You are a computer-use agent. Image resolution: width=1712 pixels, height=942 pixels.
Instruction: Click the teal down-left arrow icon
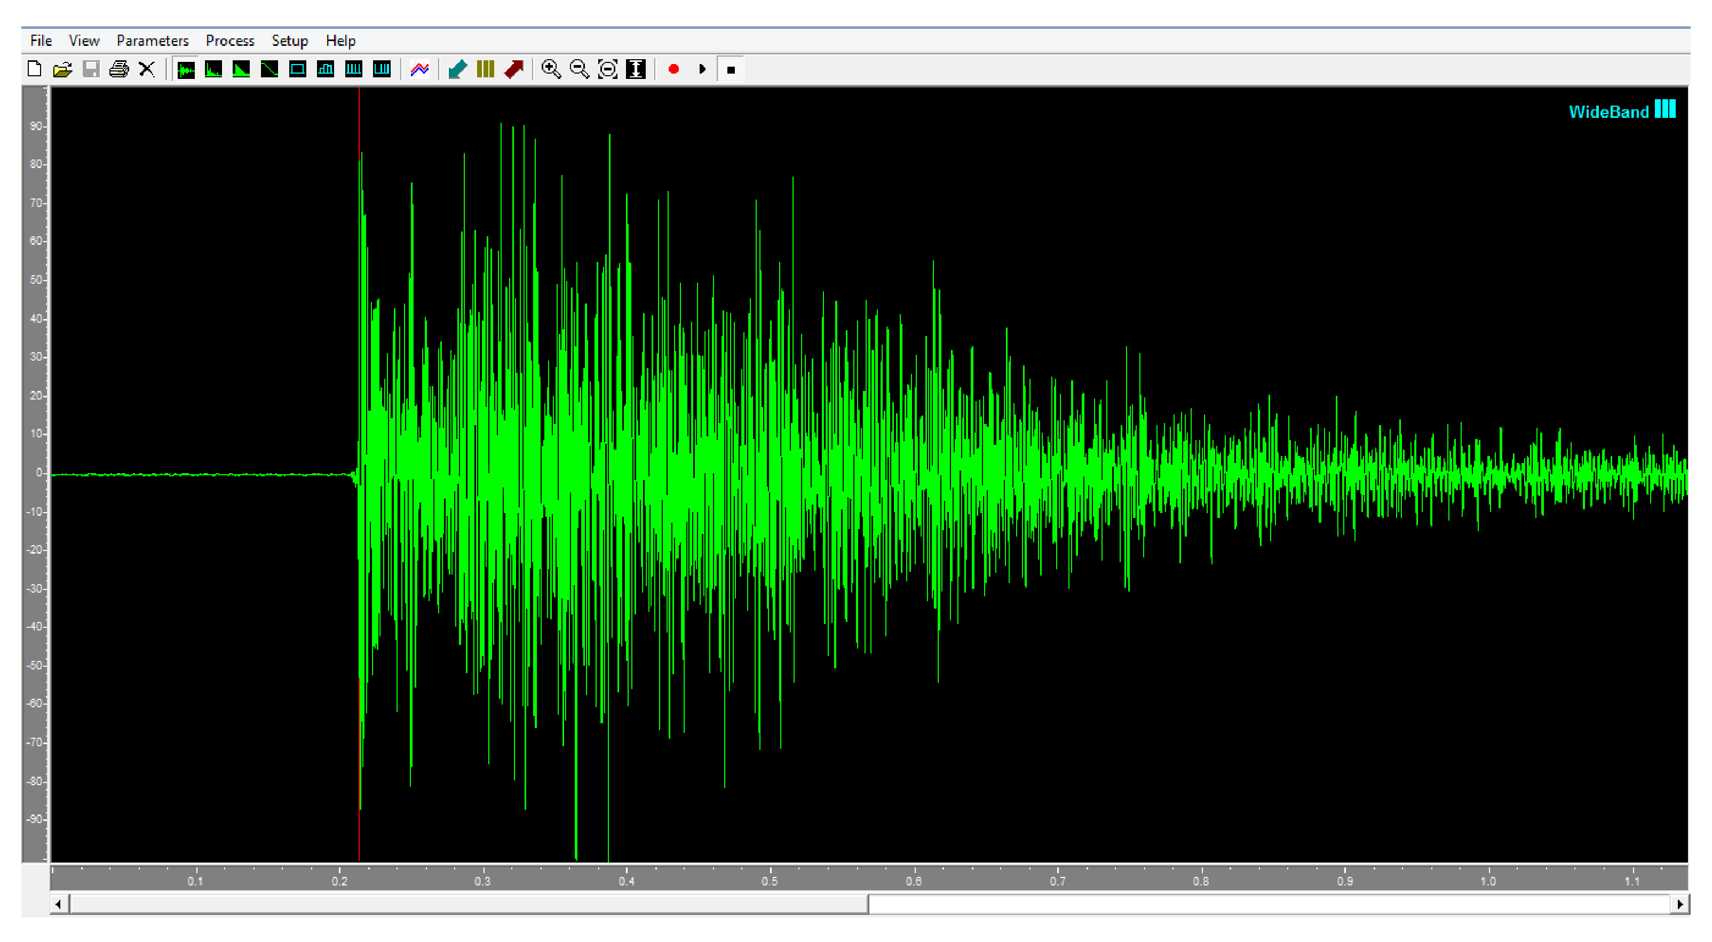[457, 69]
